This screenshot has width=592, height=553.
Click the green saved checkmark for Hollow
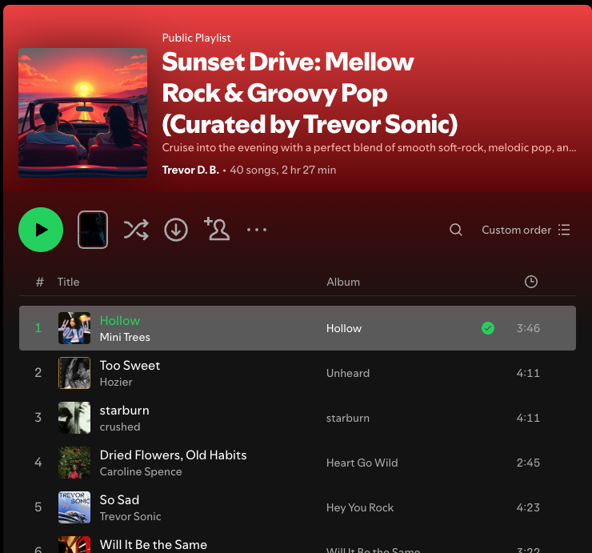[x=488, y=328]
